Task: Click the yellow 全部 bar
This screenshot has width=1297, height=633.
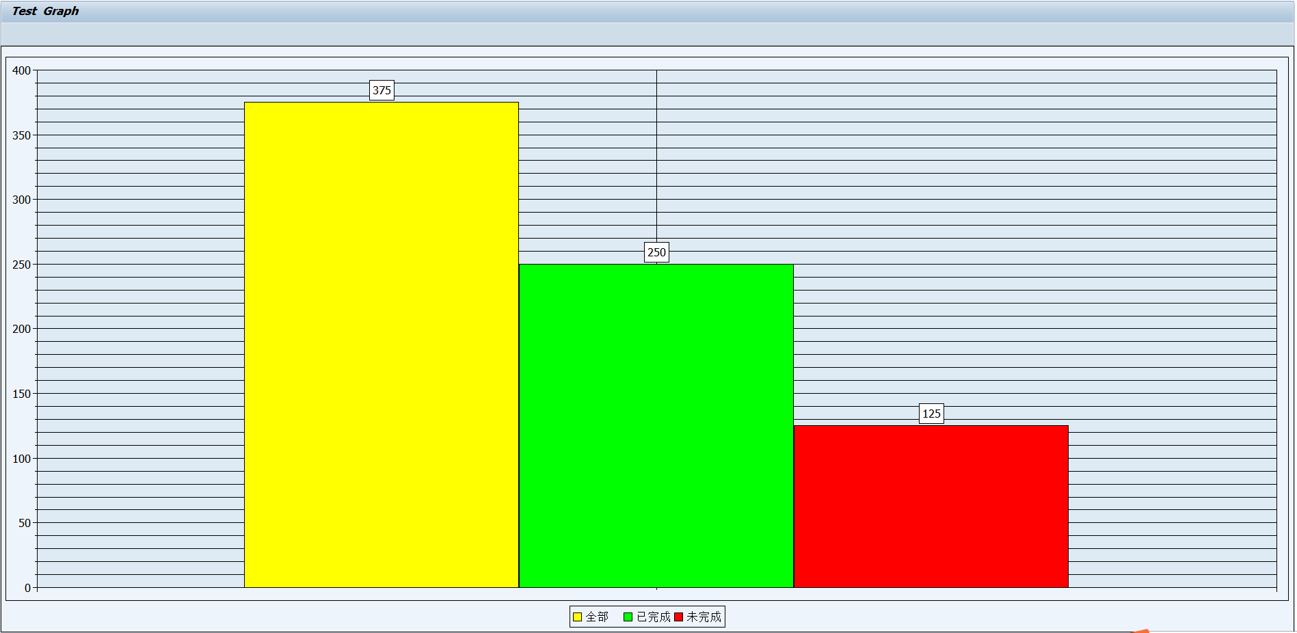Action: tap(382, 345)
